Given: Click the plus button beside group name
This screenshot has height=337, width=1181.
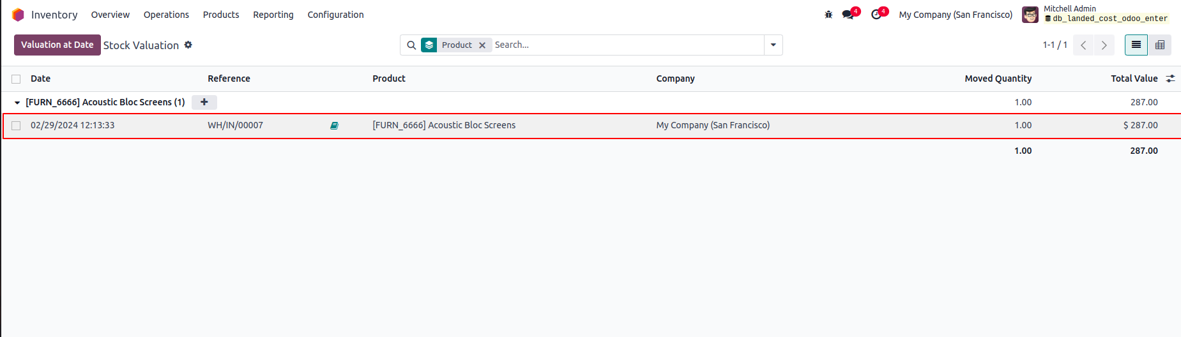Looking at the screenshot, I should 204,102.
